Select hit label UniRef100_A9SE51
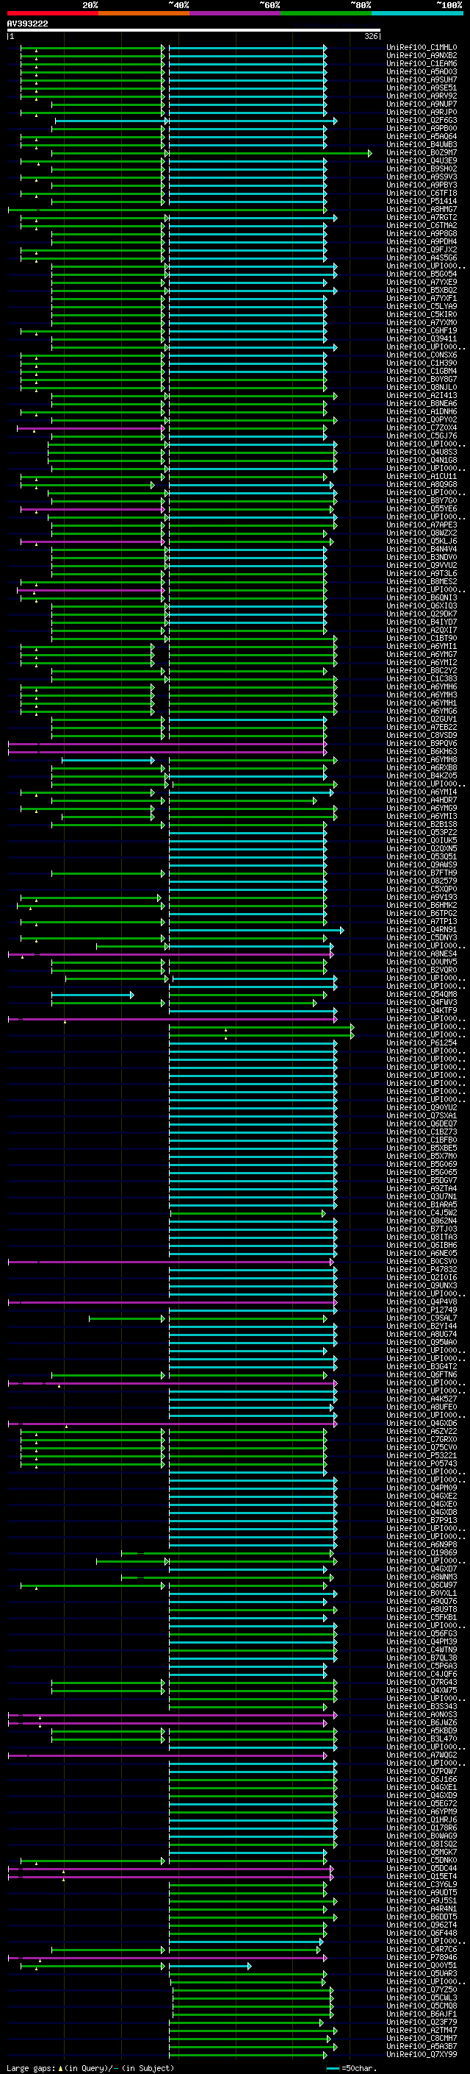The width and height of the screenshot is (470, 2074). click(422, 88)
